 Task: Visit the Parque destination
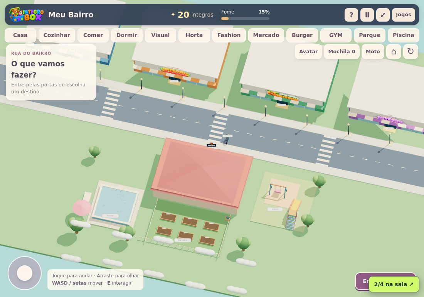[370, 35]
